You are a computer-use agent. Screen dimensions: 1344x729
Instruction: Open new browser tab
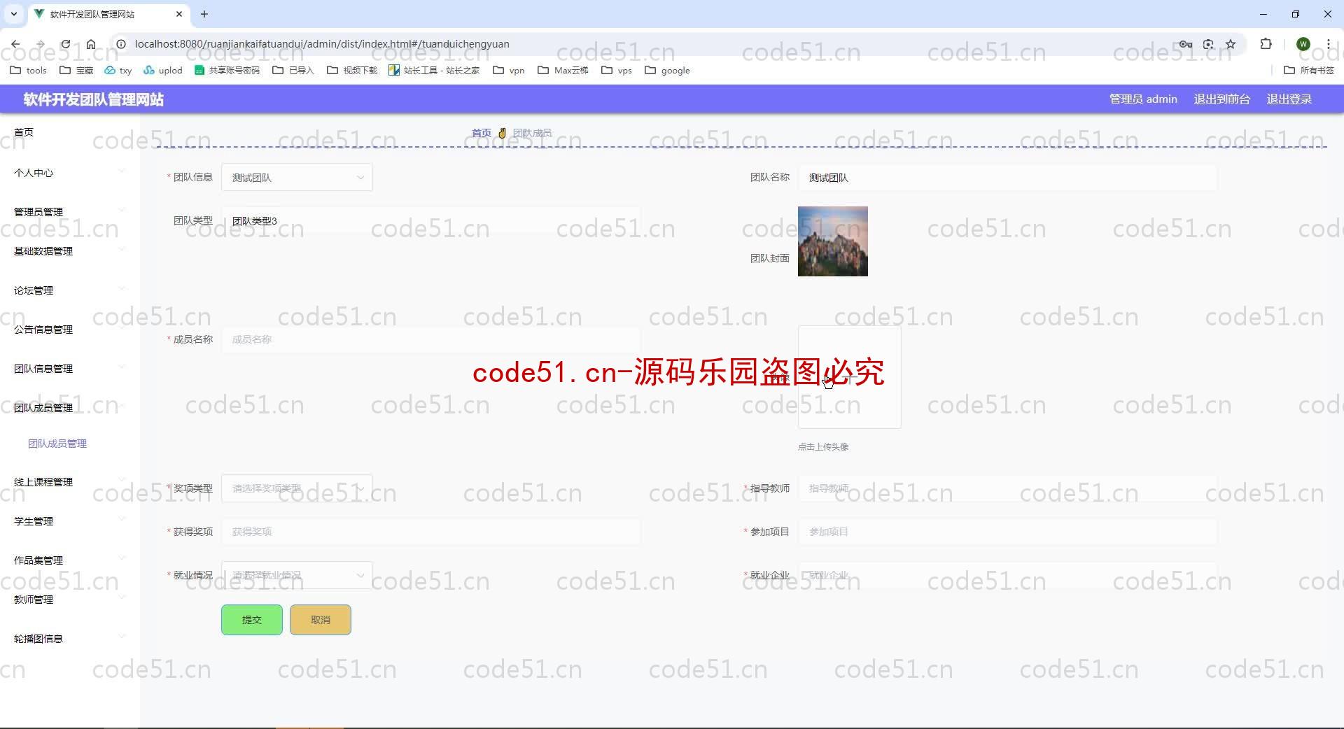pyautogui.click(x=204, y=14)
